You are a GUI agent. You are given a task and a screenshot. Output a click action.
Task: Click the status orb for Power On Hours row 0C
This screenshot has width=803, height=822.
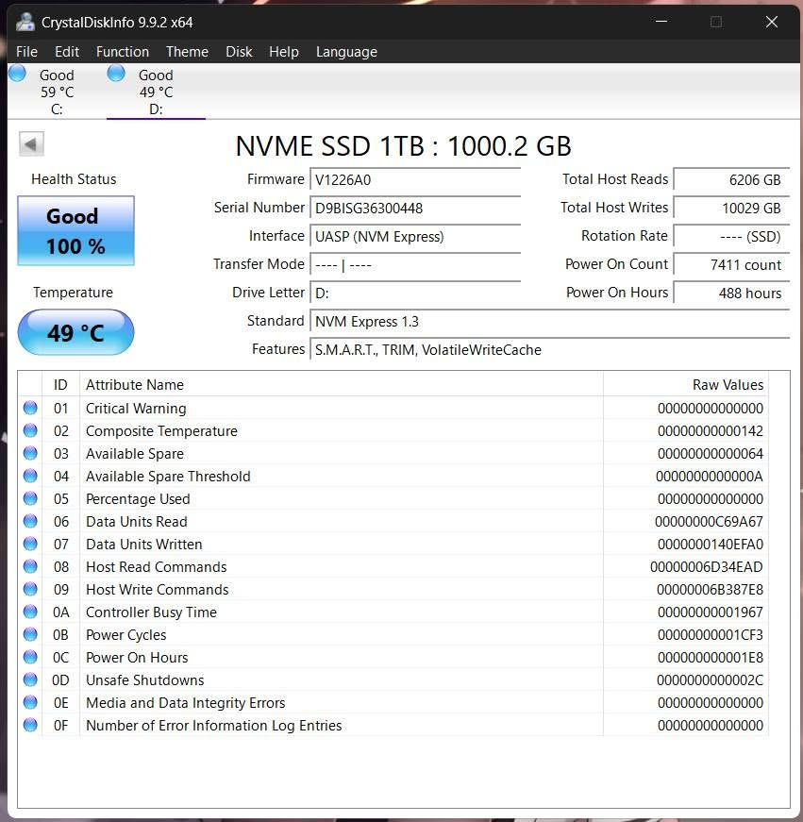pyautogui.click(x=30, y=657)
